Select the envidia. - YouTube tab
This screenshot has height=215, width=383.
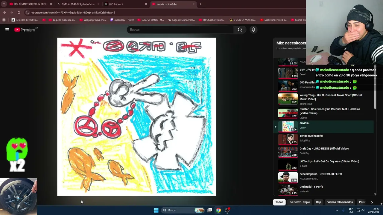click(173, 4)
